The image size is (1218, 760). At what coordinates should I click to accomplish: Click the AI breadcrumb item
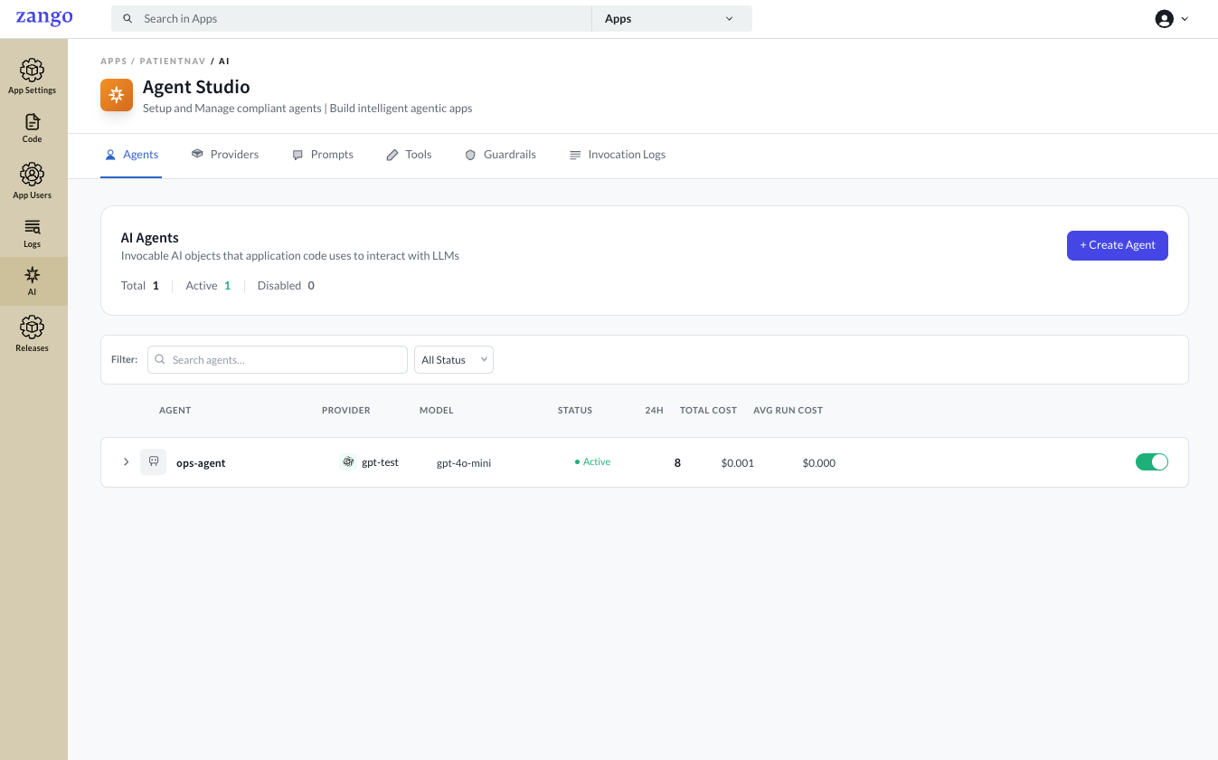[224, 62]
